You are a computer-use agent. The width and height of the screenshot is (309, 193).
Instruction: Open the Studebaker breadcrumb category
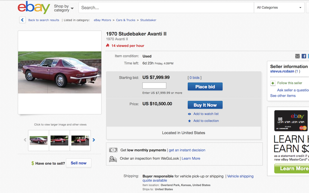pyautogui.click(x=148, y=20)
